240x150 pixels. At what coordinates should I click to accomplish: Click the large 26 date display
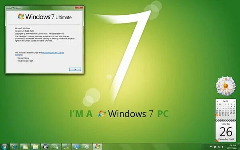(226, 132)
